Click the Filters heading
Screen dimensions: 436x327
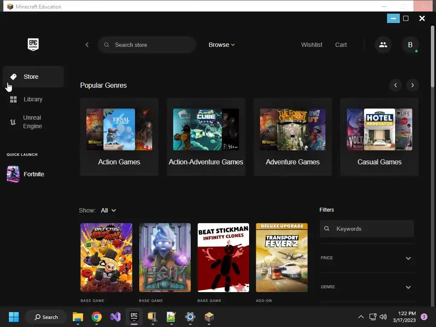(x=327, y=210)
